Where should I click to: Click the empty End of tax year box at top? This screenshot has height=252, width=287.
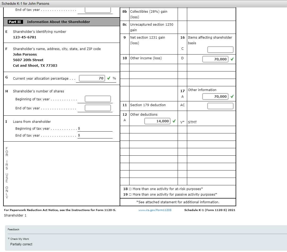click(x=98, y=9)
